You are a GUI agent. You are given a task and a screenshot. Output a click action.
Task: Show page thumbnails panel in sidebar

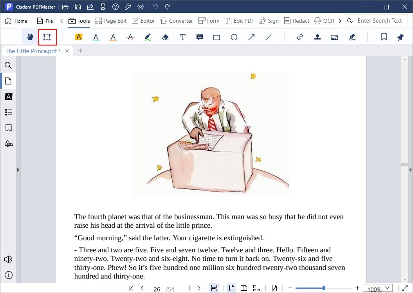(x=8, y=81)
